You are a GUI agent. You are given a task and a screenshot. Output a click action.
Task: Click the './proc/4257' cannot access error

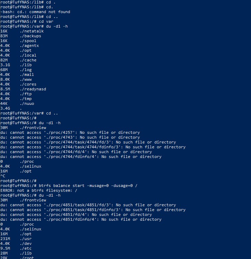point(70,132)
